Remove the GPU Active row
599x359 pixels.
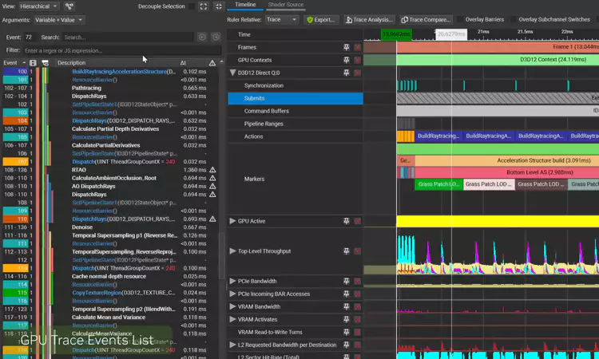357,221
